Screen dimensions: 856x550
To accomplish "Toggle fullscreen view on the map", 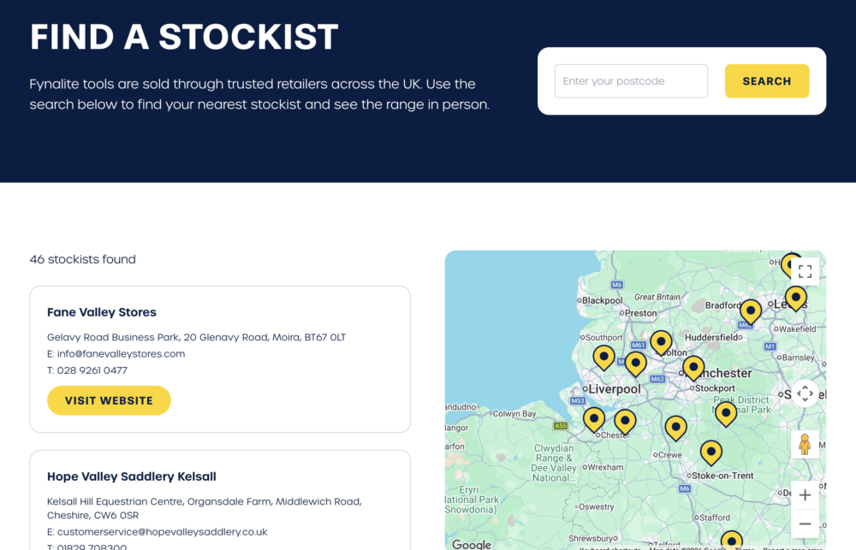I will [x=805, y=271].
